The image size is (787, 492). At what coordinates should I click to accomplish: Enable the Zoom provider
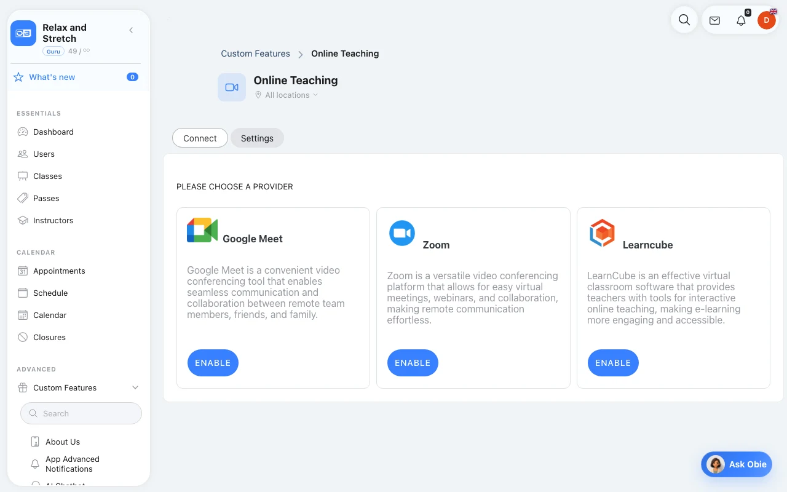point(413,363)
